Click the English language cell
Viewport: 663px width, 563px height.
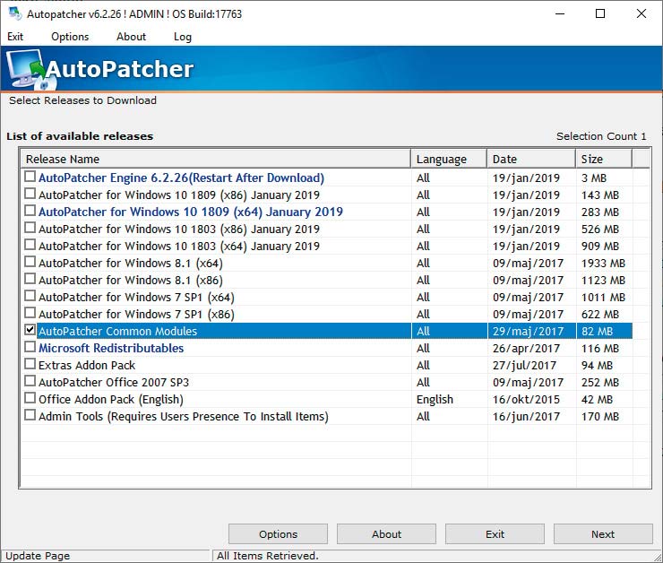click(x=435, y=399)
